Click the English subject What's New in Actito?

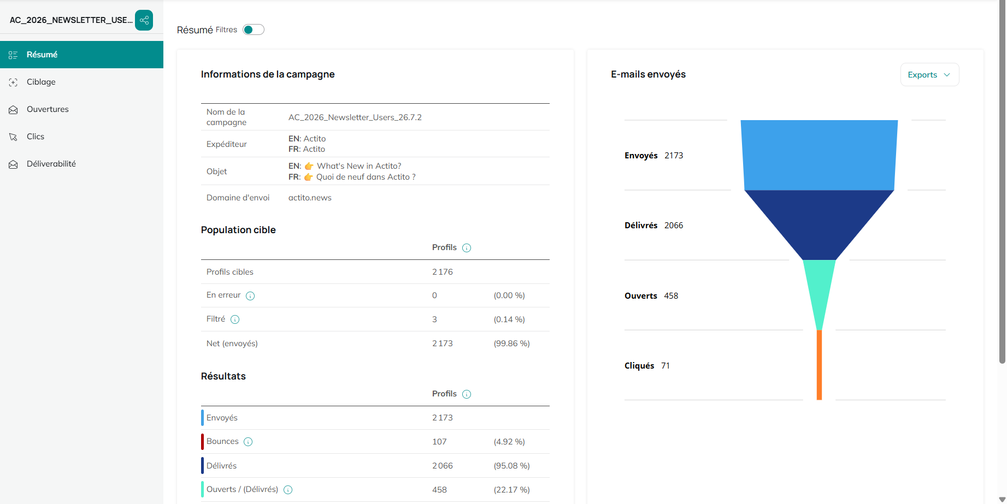(x=359, y=166)
